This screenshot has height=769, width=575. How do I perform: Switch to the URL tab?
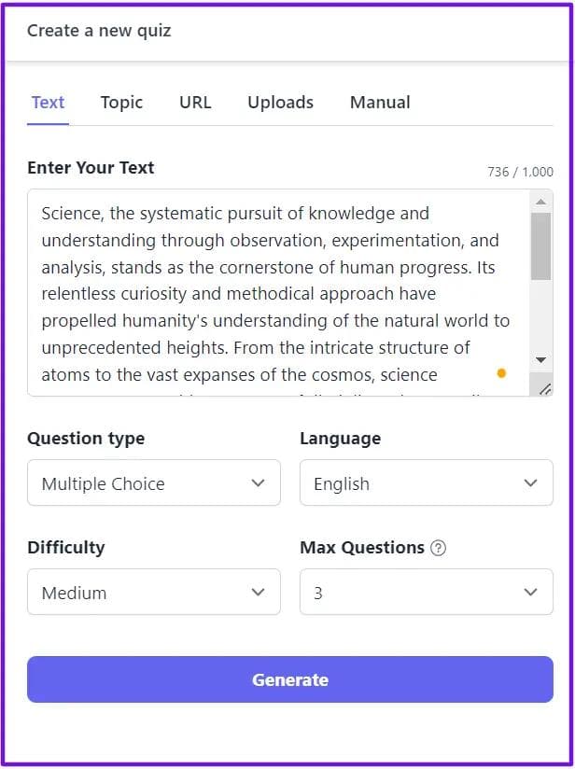click(x=195, y=102)
